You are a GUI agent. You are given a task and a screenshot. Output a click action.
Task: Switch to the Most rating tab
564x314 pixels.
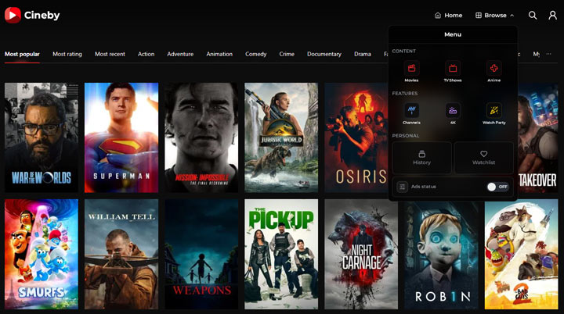click(x=67, y=54)
